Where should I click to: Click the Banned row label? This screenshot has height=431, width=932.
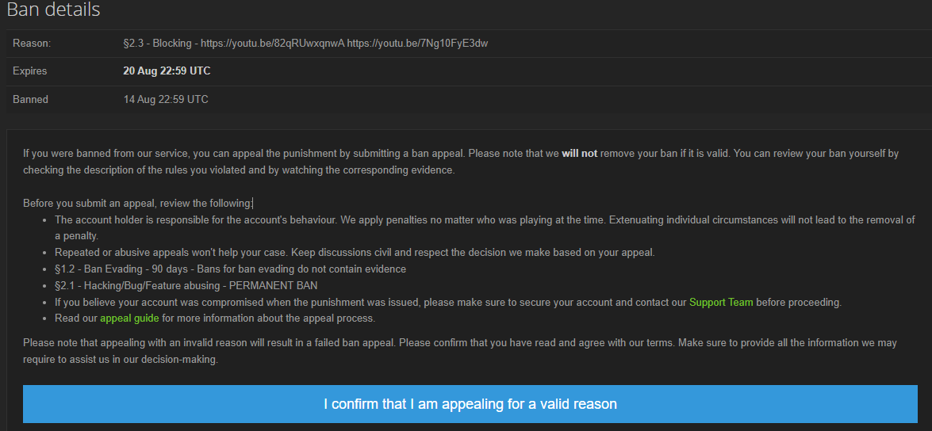pyautogui.click(x=30, y=100)
